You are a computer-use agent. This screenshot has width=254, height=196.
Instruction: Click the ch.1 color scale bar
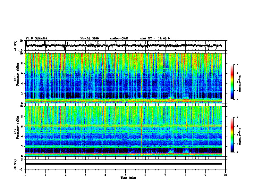[232, 82]
